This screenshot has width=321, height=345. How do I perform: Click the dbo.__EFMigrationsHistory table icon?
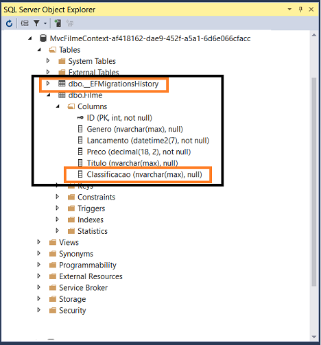(x=62, y=84)
